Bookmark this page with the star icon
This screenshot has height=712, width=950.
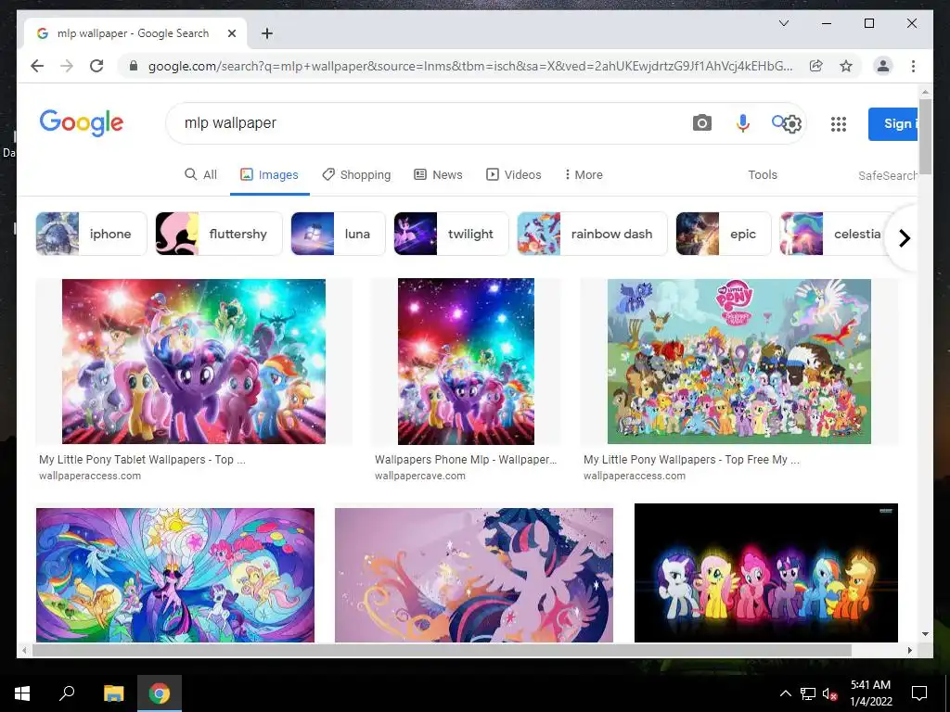846,66
